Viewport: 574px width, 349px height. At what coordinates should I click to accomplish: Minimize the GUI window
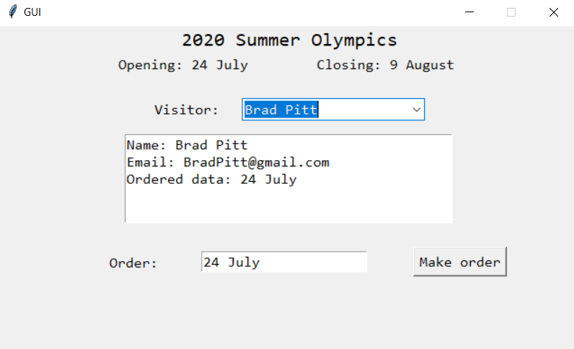coord(469,12)
